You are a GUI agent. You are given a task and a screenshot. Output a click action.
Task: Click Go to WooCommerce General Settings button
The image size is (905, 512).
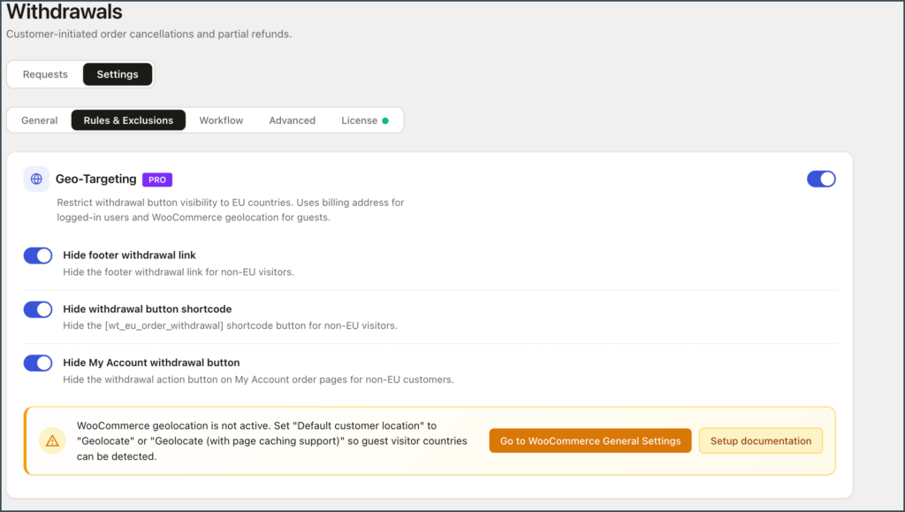pyautogui.click(x=590, y=441)
